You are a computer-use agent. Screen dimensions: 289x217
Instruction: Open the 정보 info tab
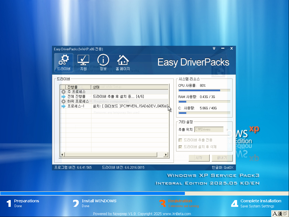point(103,63)
